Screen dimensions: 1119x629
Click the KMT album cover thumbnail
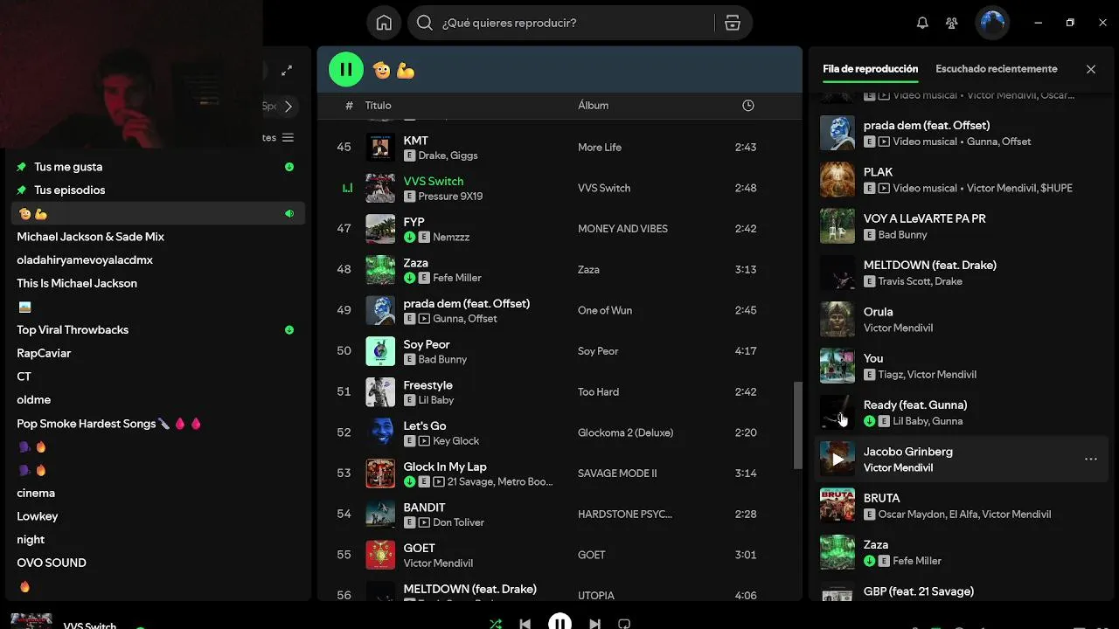point(380,147)
